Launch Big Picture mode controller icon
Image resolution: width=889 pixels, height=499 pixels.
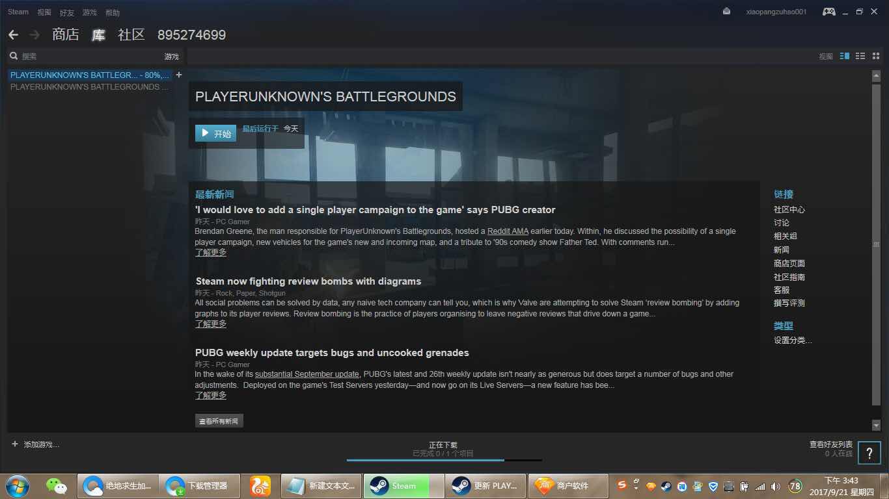coord(828,12)
